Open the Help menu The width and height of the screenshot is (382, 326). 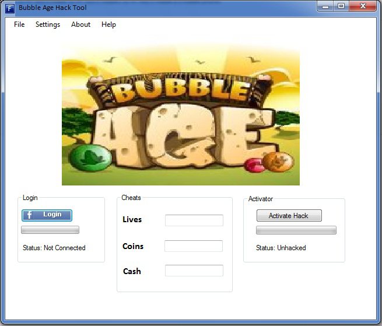click(108, 24)
